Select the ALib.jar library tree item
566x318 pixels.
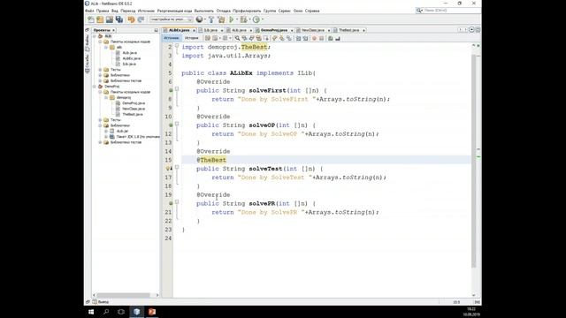pyautogui.click(x=122, y=131)
